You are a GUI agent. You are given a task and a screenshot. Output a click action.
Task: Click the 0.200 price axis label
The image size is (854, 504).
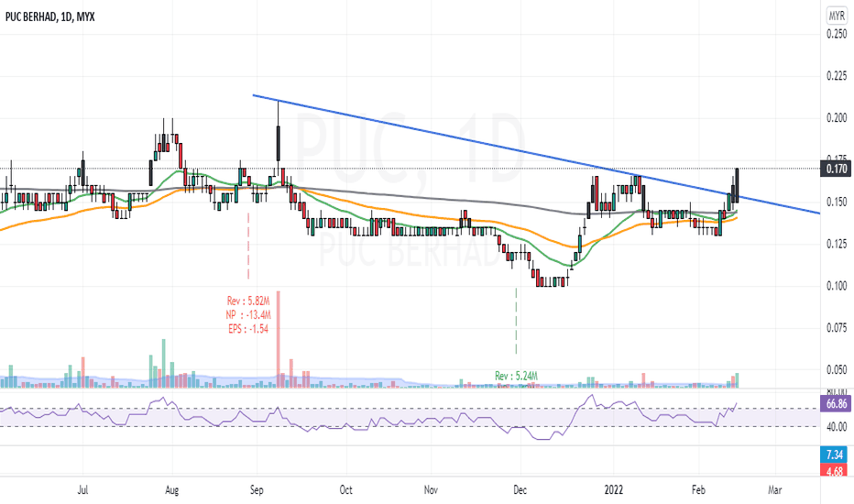point(837,117)
